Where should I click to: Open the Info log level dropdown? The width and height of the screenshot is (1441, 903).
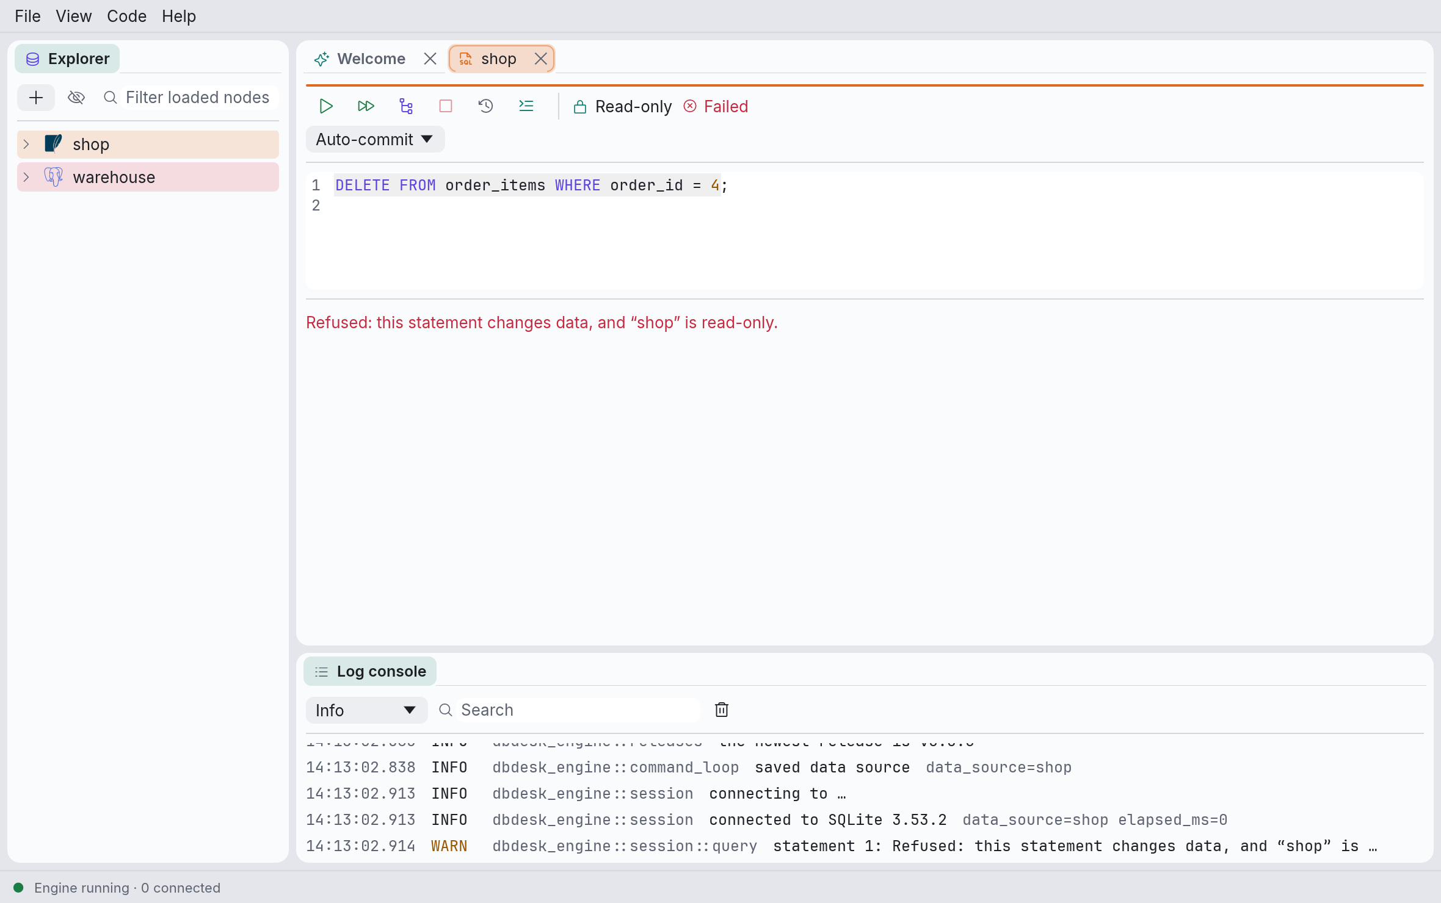coord(366,710)
